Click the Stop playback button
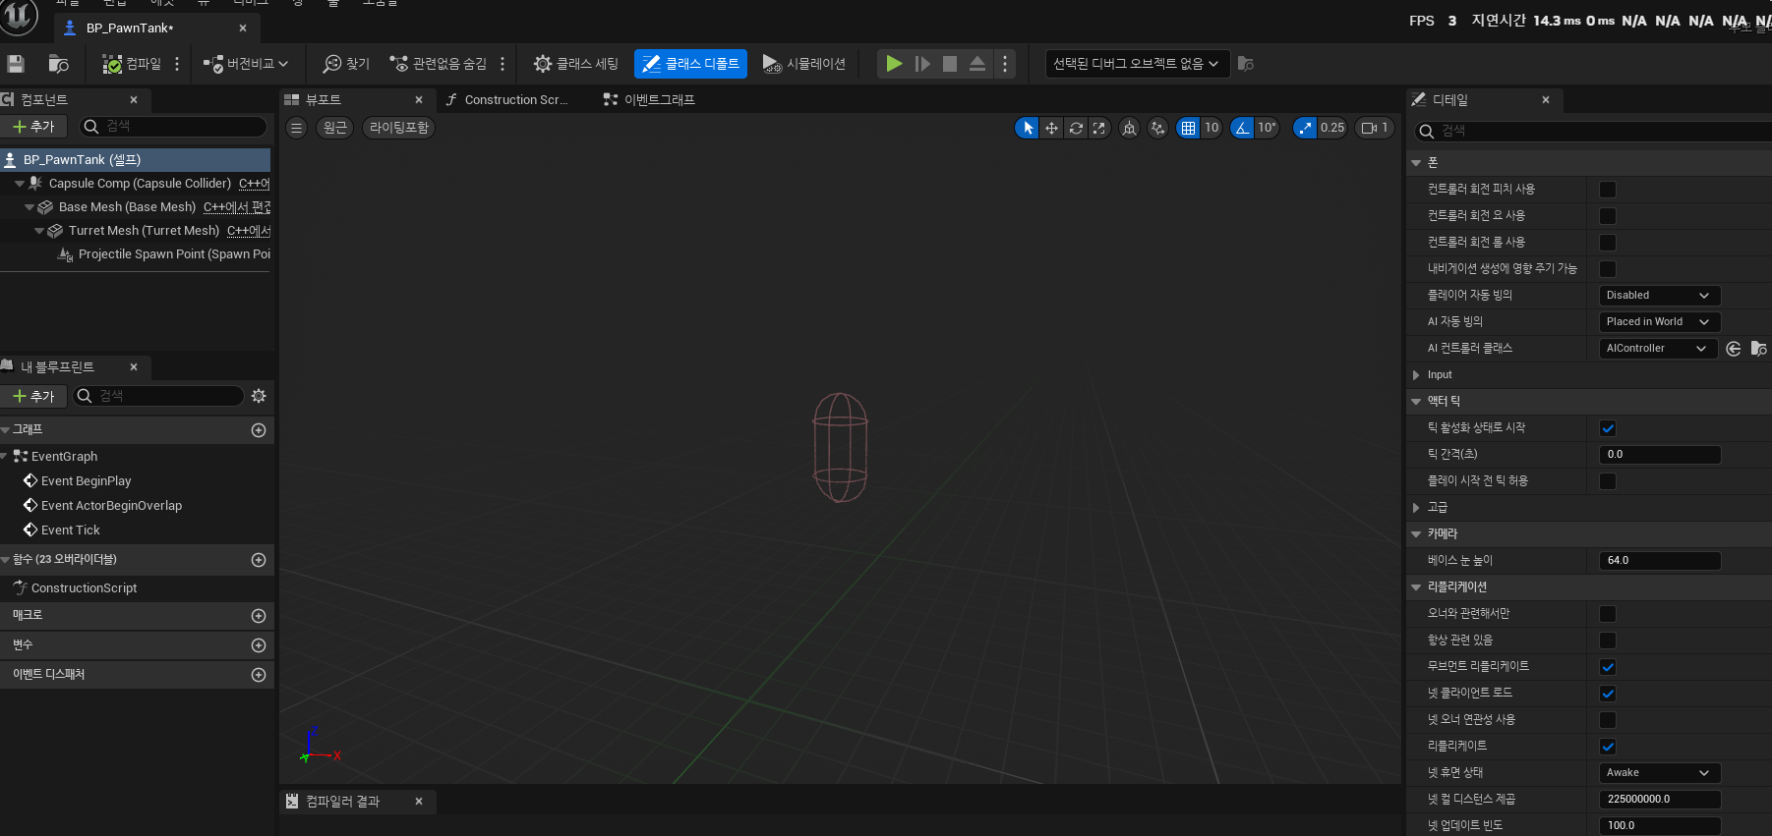 pyautogui.click(x=950, y=64)
